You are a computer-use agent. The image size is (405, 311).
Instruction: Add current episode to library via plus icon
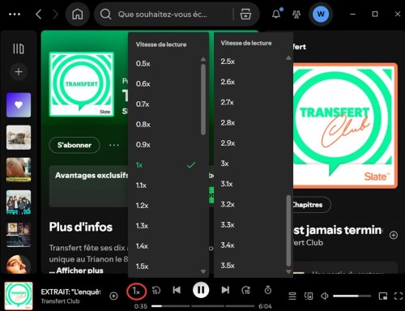pyautogui.click(x=113, y=296)
